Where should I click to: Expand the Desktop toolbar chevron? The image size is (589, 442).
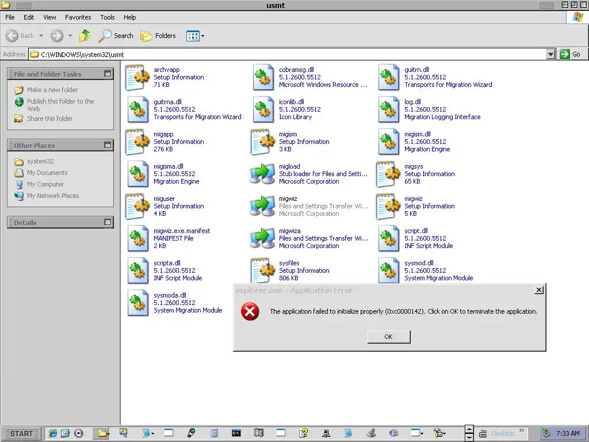pos(521,430)
